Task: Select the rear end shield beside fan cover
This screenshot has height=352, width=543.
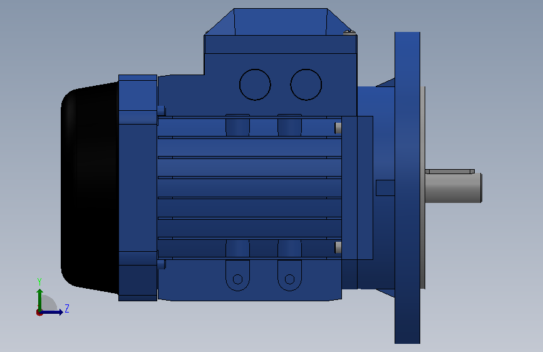Action: click(138, 188)
